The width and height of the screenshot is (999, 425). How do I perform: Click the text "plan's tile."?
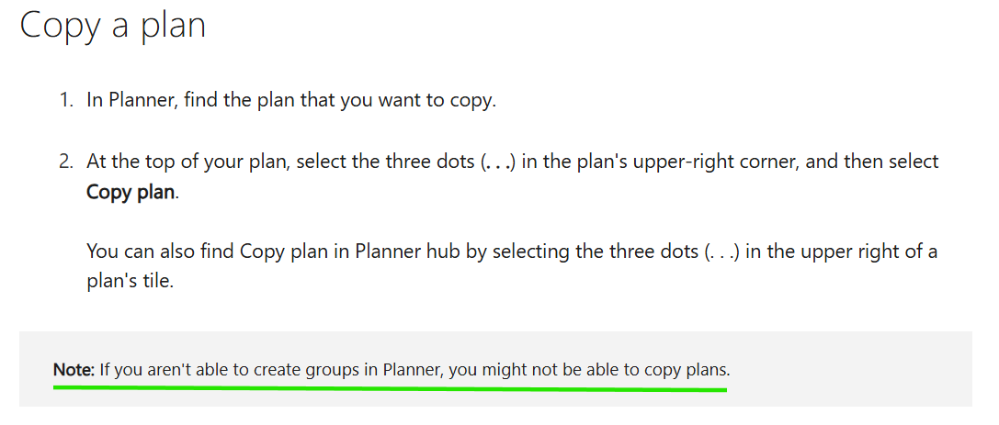click(x=130, y=281)
